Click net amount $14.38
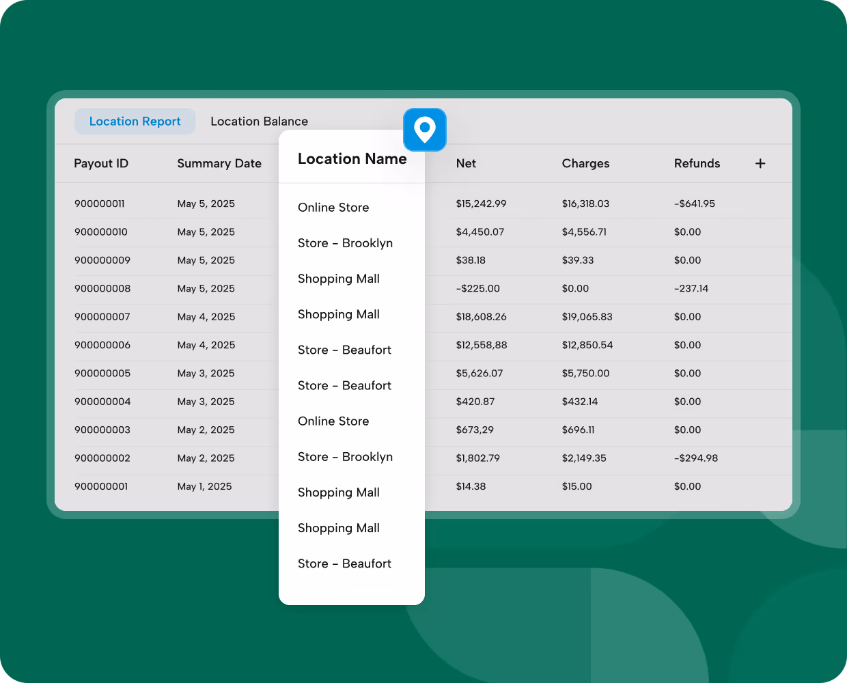Image resolution: width=847 pixels, height=683 pixels. 471,486
